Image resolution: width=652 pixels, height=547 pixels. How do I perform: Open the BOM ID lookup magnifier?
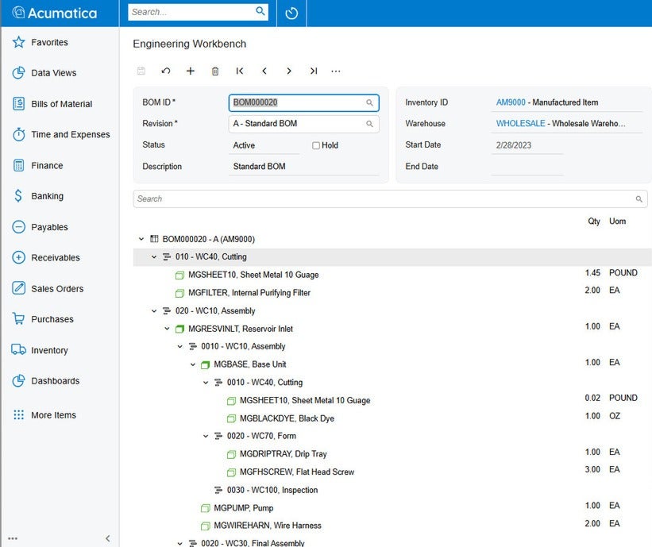[368, 102]
